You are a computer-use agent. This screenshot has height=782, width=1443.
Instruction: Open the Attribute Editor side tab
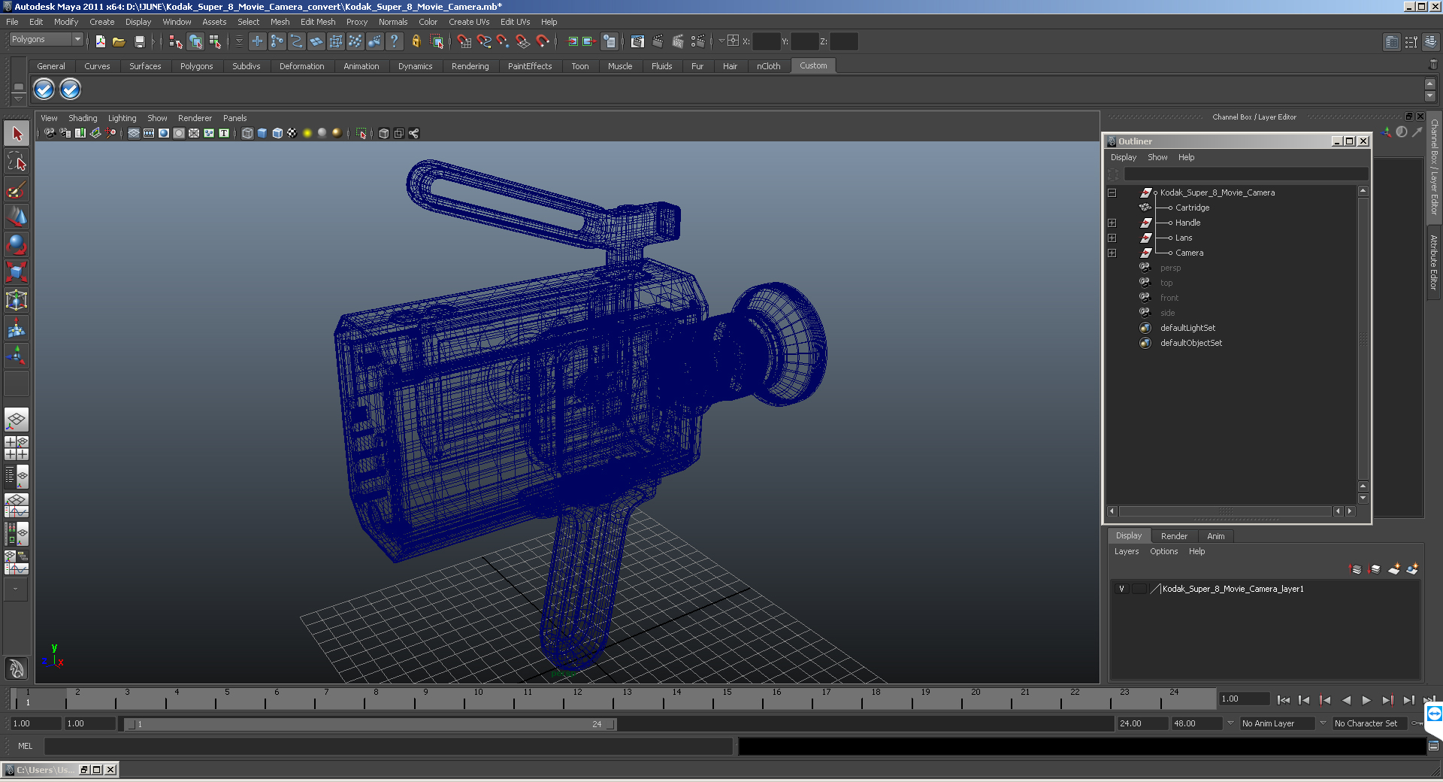pos(1434,262)
